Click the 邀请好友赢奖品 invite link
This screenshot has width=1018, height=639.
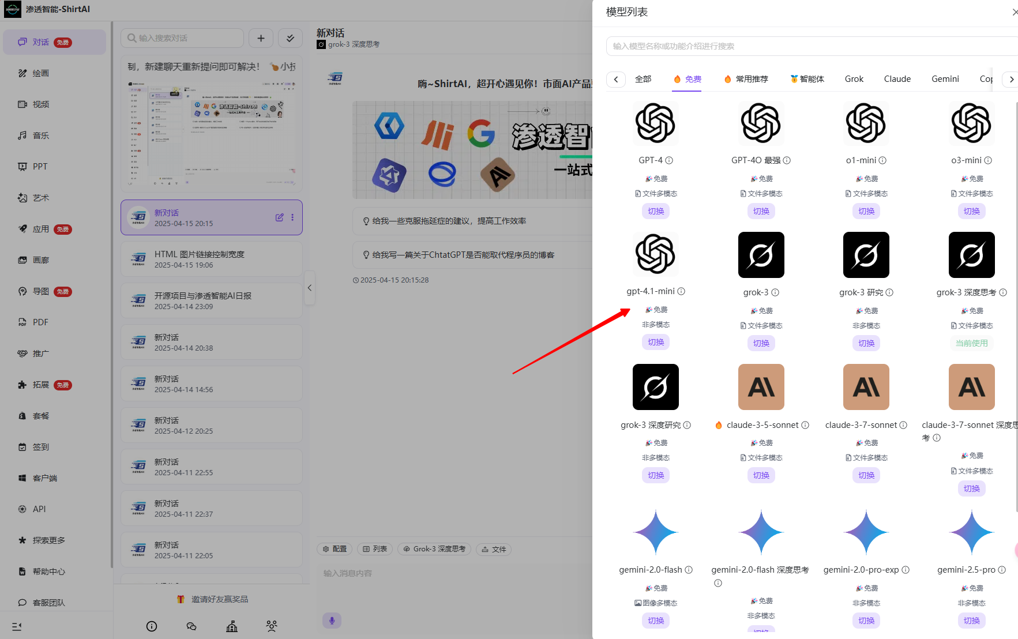point(213,599)
